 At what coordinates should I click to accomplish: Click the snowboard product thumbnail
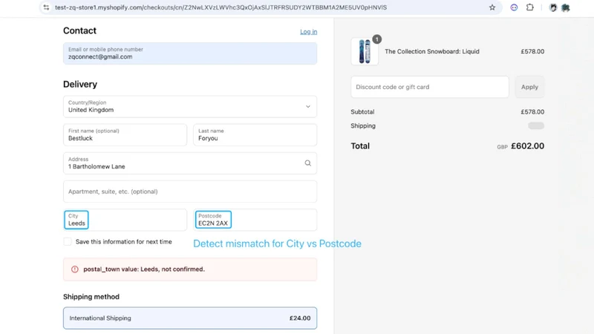365,51
